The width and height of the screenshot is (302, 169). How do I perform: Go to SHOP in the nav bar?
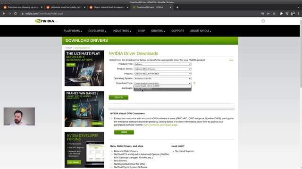click(141, 31)
